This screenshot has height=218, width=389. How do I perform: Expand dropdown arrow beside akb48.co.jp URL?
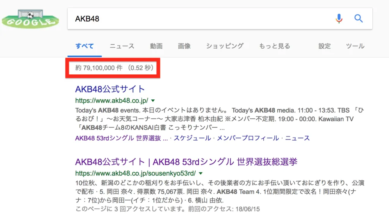(x=153, y=100)
